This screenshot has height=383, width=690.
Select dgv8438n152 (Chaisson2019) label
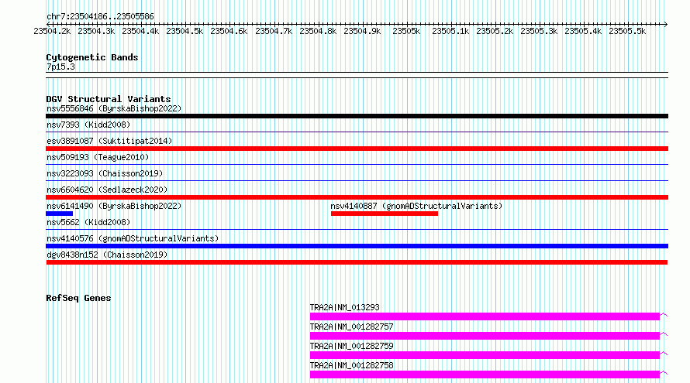coord(107,255)
